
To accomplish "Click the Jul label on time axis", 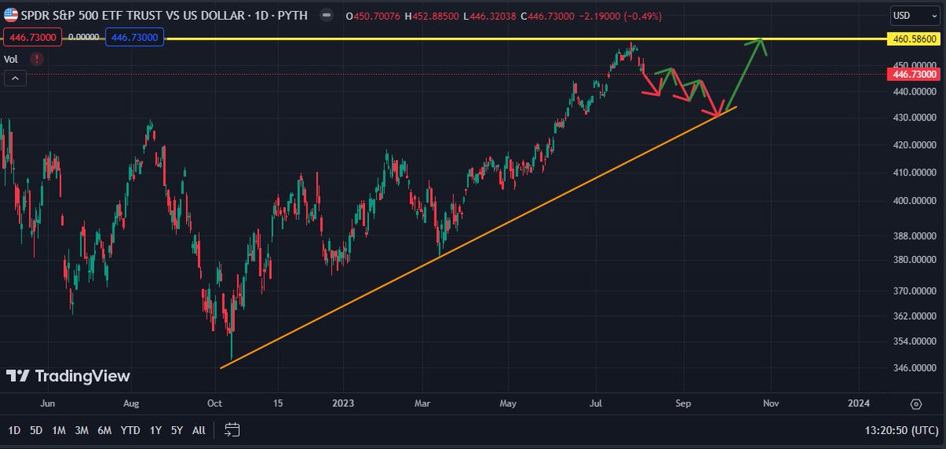I will (596, 403).
